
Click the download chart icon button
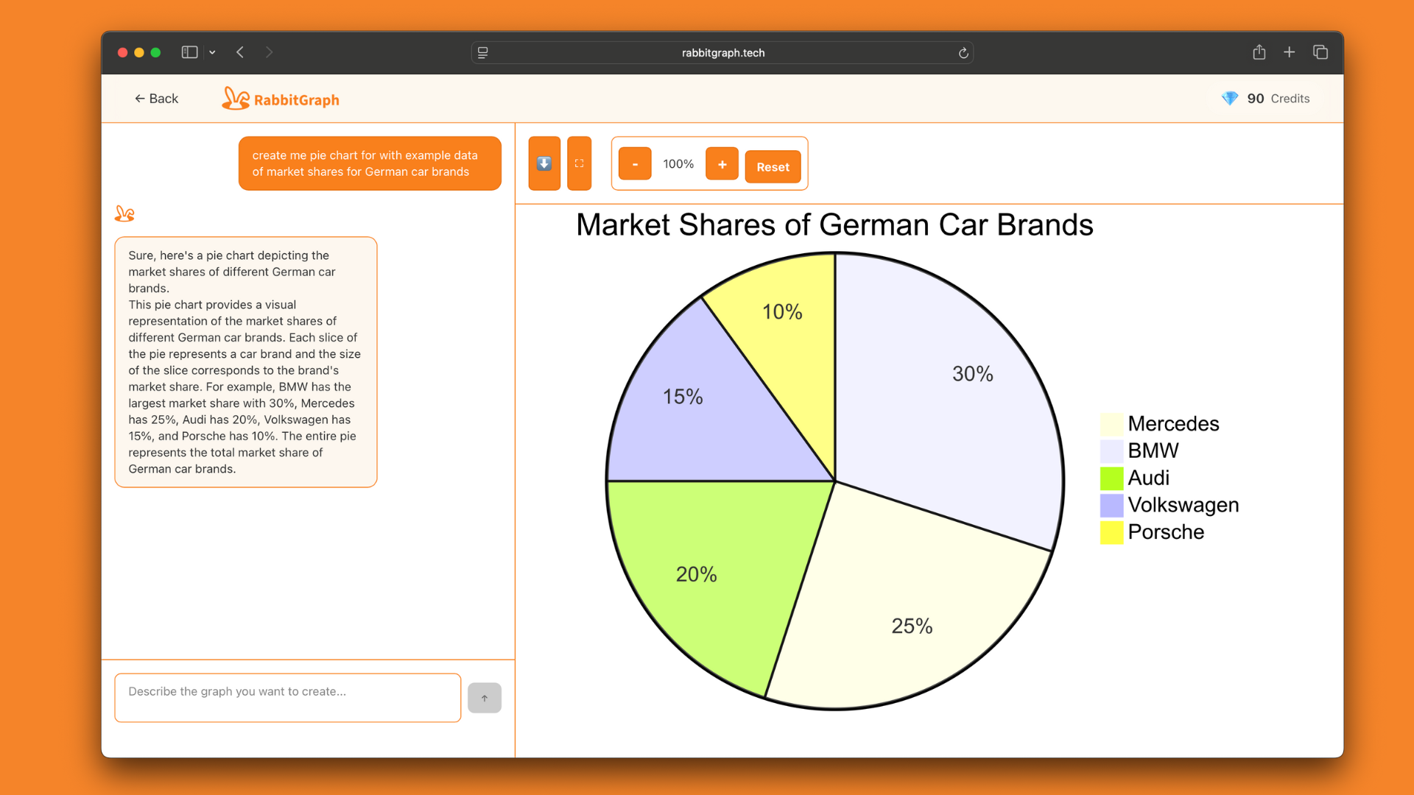544,163
